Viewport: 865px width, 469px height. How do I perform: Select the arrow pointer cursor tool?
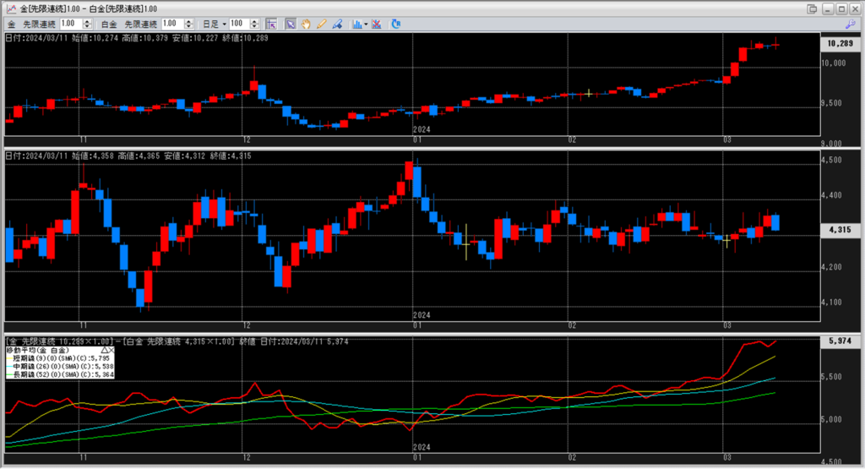[x=291, y=24]
